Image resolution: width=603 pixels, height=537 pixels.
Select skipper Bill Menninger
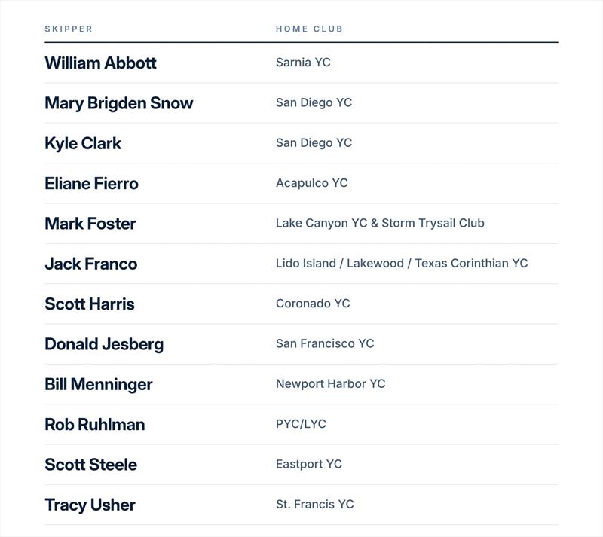[x=99, y=385]
